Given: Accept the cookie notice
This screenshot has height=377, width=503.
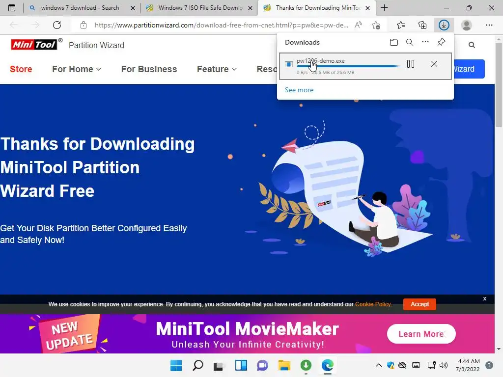Looking at the screenshot, I should click(x=419, y=304).
